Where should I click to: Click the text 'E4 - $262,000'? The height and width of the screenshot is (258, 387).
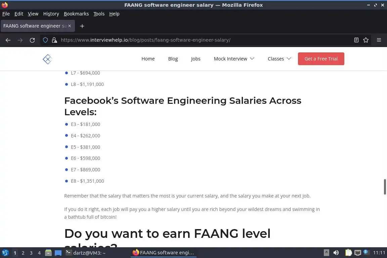click(85, 135)
